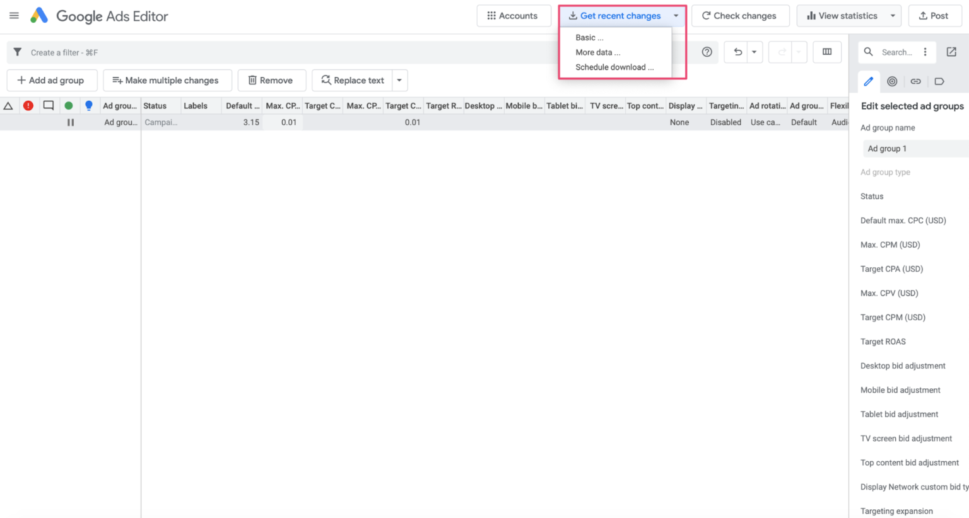Click the manage columns icon
Viewport: 969px width, 518px height.
point(827,52)
